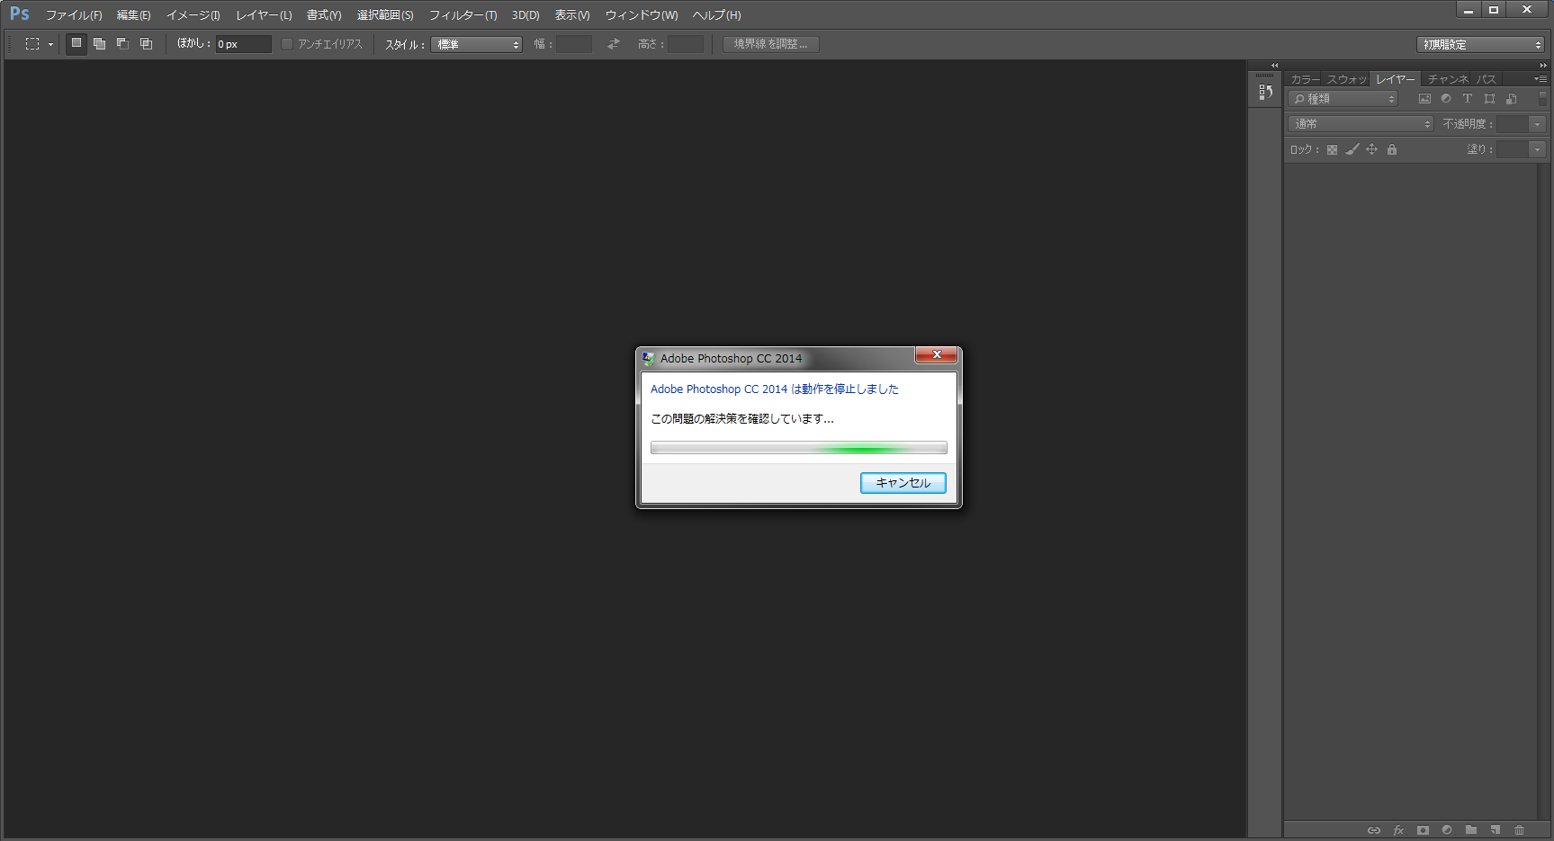Open the 書式(Y) menu

(x=324, y=15)
